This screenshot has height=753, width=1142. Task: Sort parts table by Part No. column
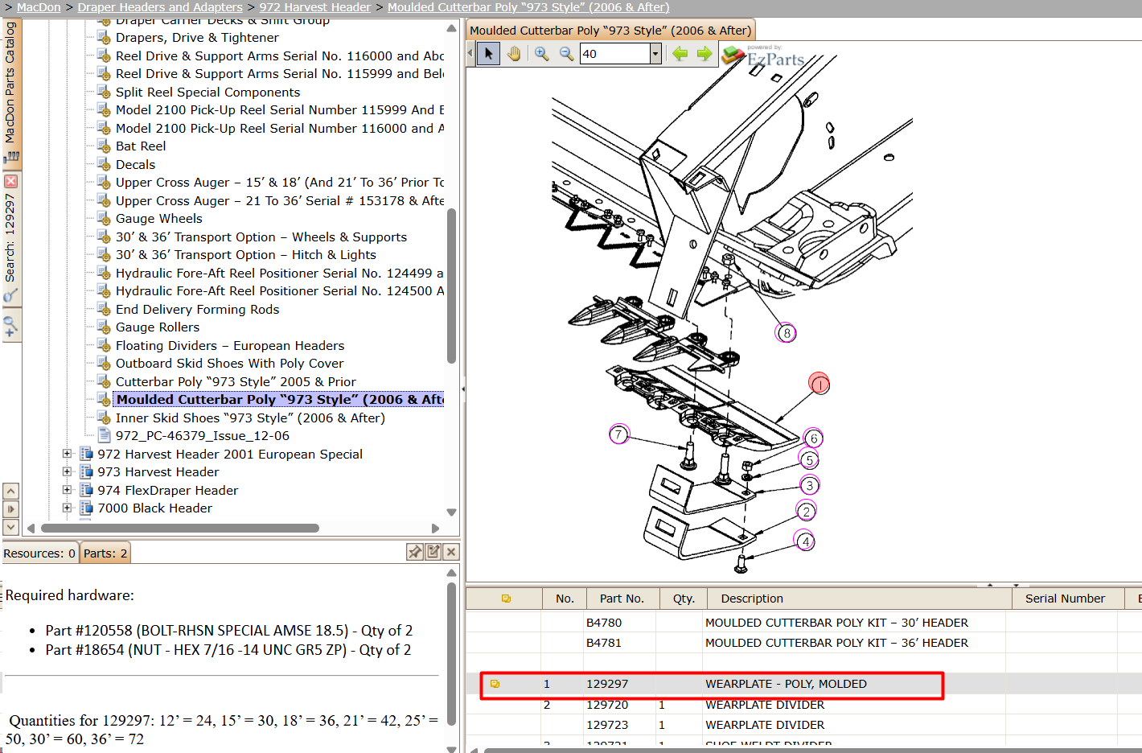(622, 599)
